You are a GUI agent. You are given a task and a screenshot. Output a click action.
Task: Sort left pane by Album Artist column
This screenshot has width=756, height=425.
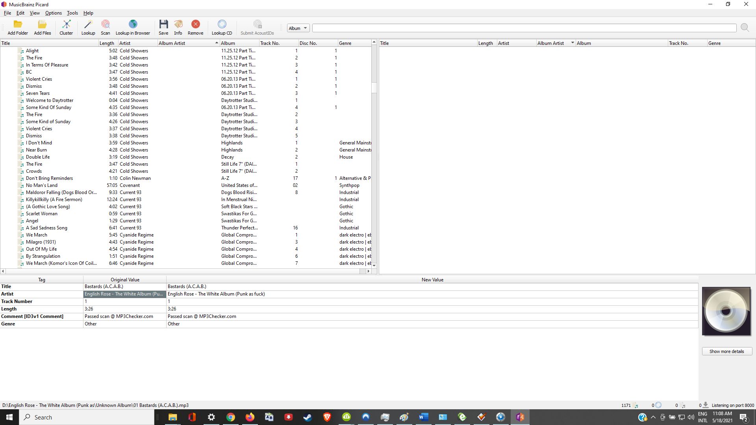188,43
